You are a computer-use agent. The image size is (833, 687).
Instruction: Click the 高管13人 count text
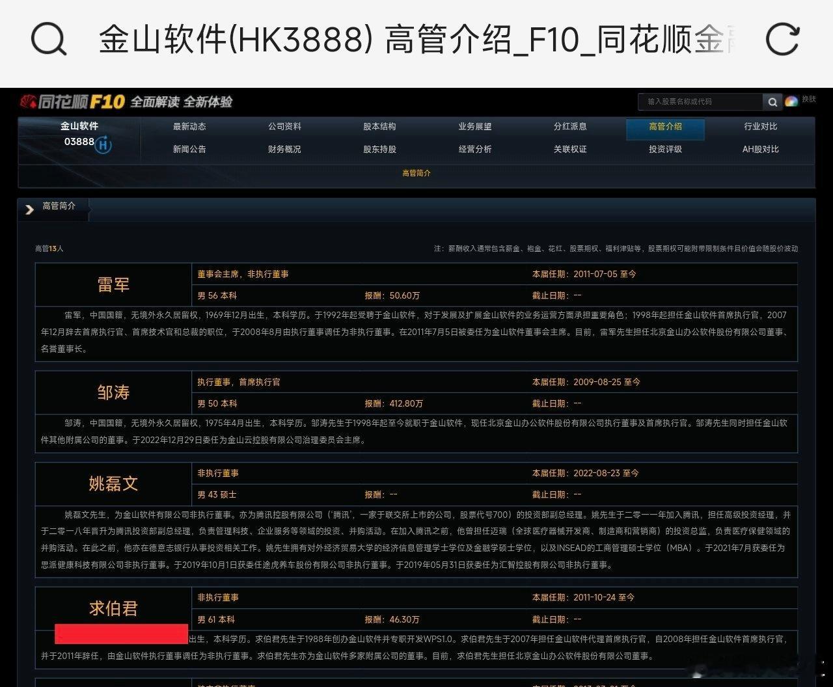coord(49,249)
